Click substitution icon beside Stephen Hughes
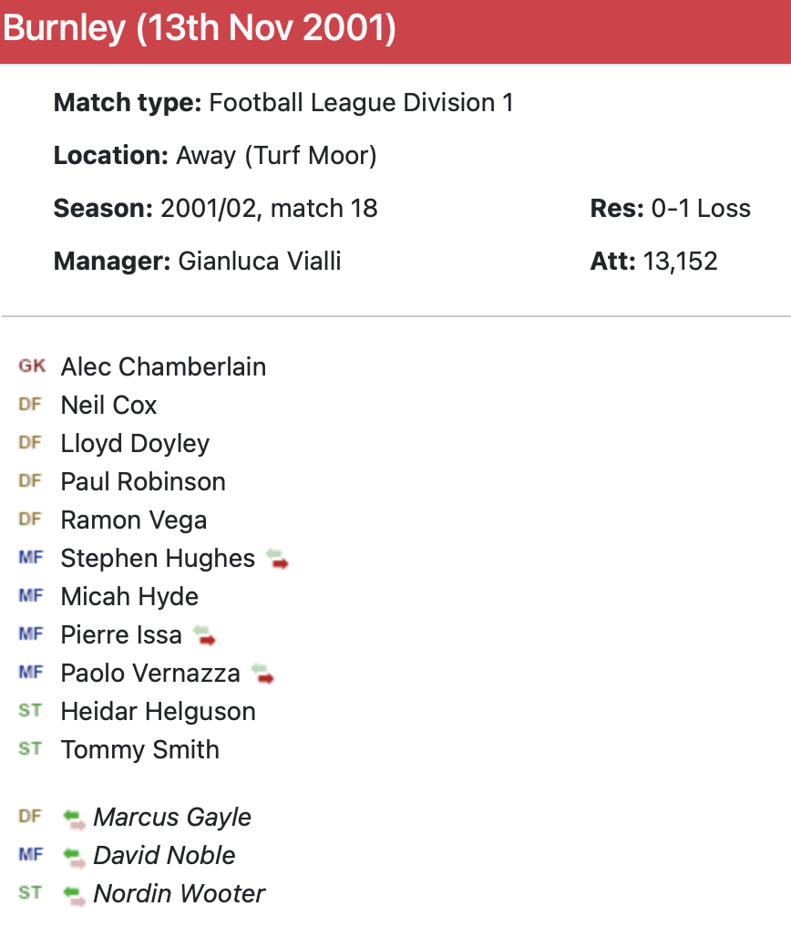Image resolution: width=791 pixels, height=937 pixels. [x=277, y=559]
